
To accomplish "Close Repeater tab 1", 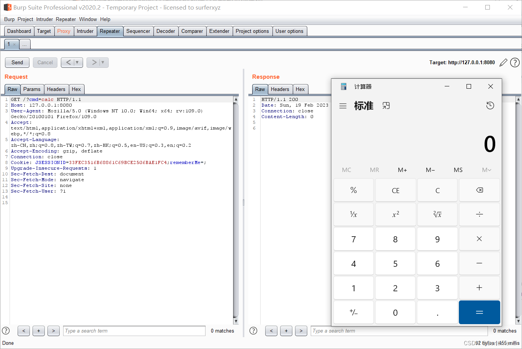I will coord(15,45).
